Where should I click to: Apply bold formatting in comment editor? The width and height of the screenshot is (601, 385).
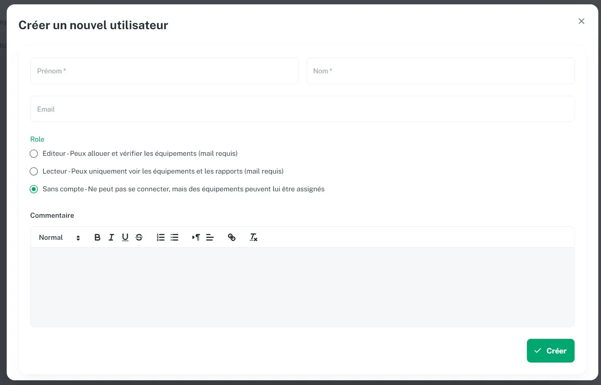pyautogui.click(x=97, y=237)
